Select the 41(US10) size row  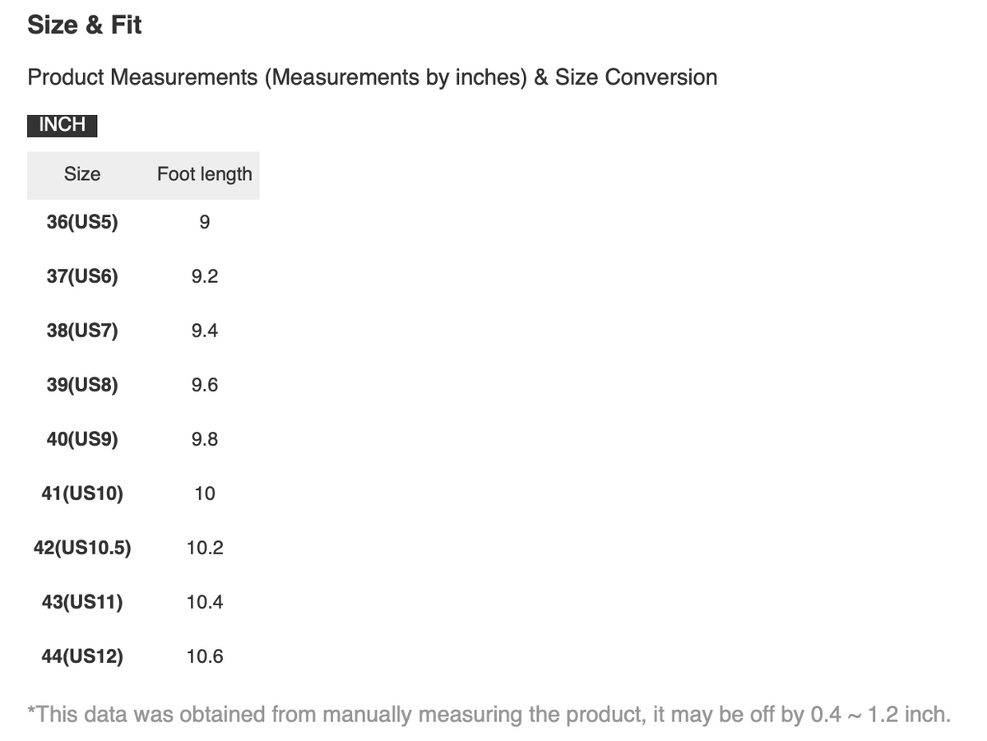(143, 493)
